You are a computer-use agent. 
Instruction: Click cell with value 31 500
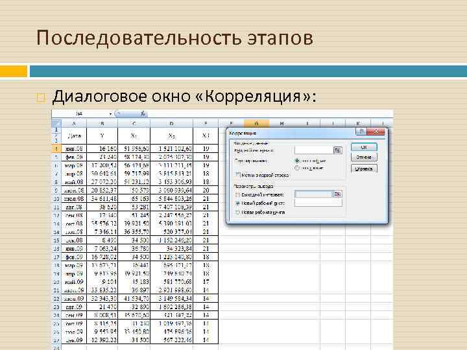[x=134, y=340]
